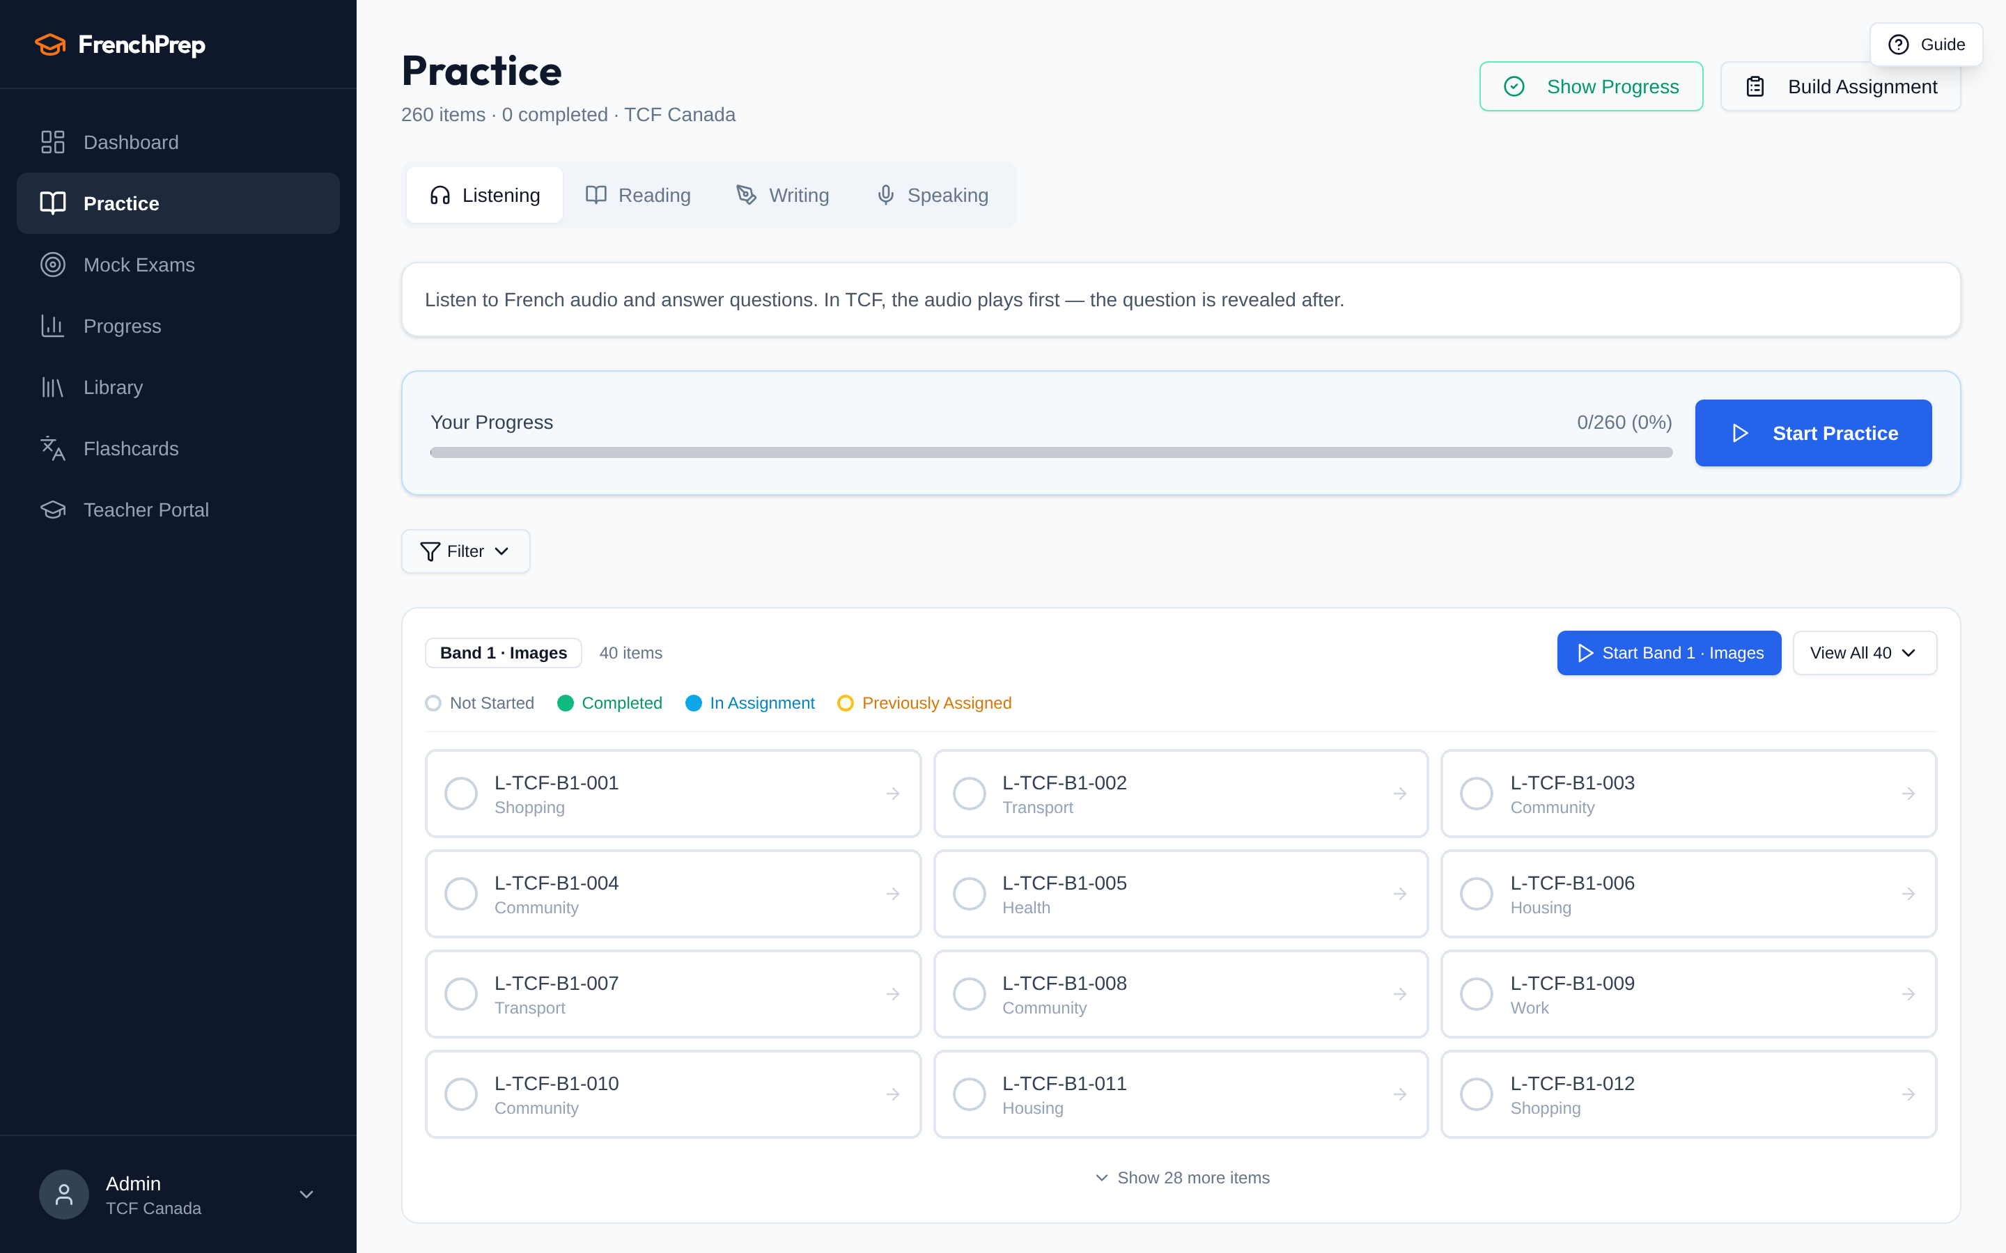
Task: Click the Dashboard grid icon
Action: pyautogui.click(x=53, y=142)
